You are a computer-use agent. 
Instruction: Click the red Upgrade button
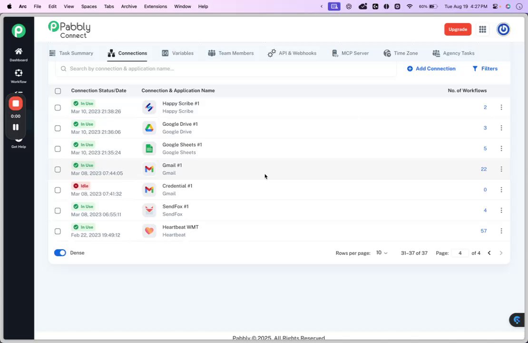[458, 30]
